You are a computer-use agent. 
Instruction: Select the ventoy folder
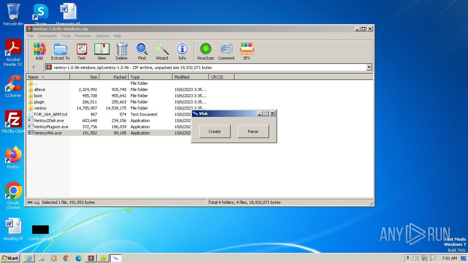(40, 108)
